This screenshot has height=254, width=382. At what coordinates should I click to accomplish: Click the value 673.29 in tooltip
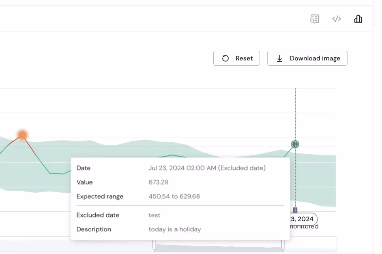[158, 182]
